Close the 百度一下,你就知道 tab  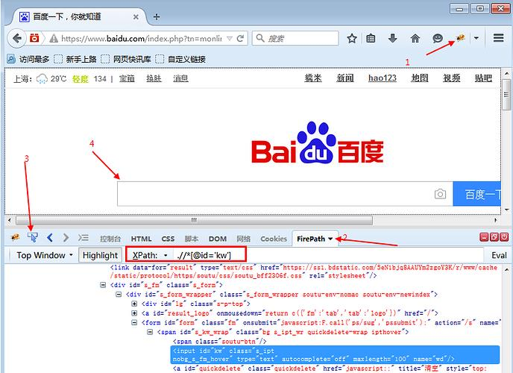136,17
